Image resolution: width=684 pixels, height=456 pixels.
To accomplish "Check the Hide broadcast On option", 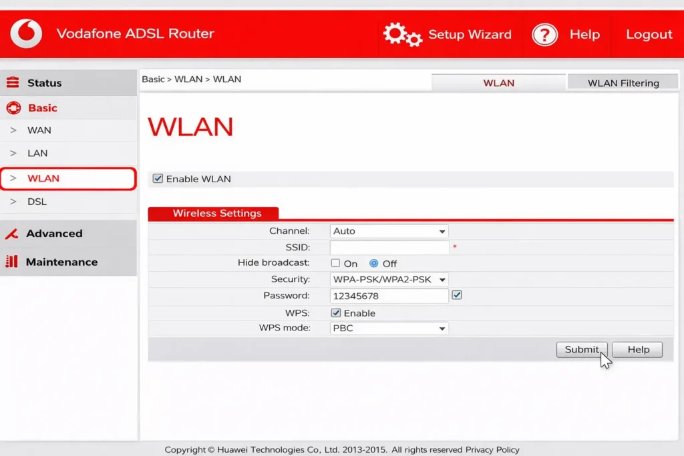I will (x=336, y=264).
